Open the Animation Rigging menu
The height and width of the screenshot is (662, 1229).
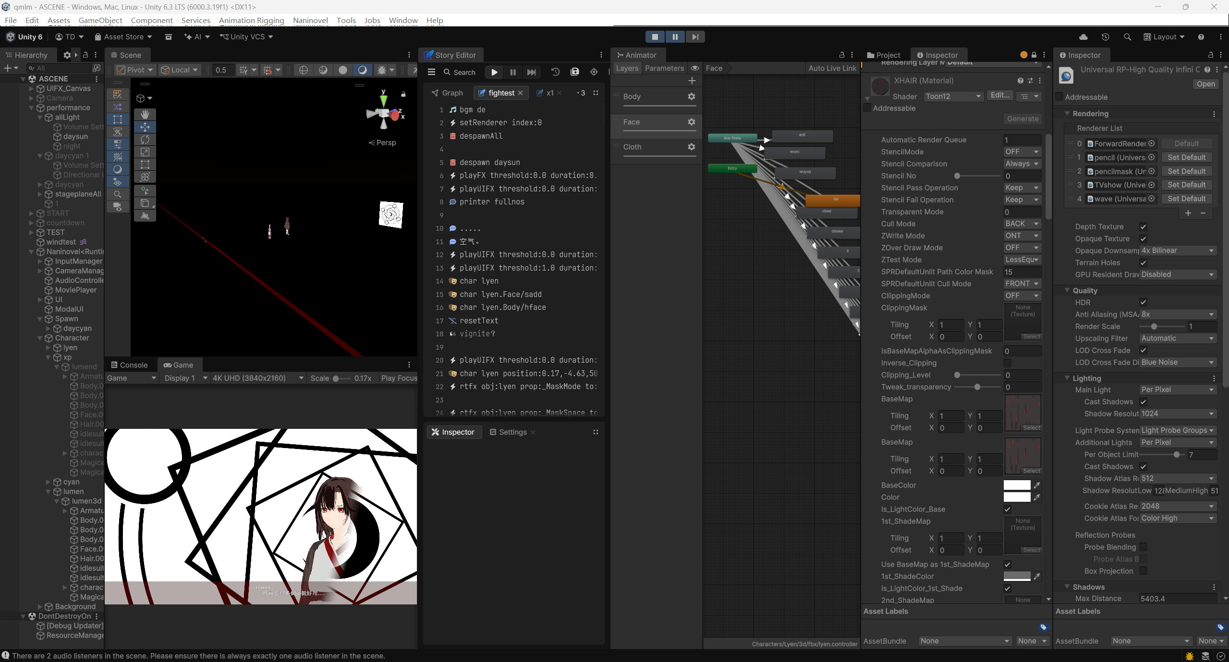click(x=251, y=20)
